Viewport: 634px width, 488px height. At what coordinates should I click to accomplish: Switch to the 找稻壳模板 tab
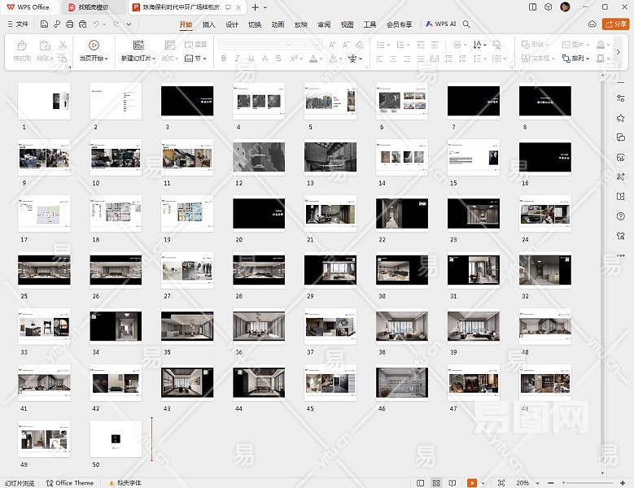[92, 7]
